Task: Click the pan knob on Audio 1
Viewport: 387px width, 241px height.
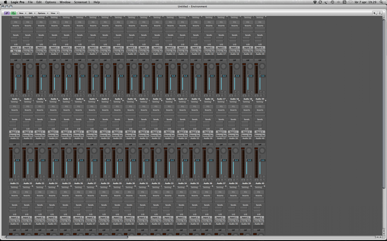Action: 18,66
